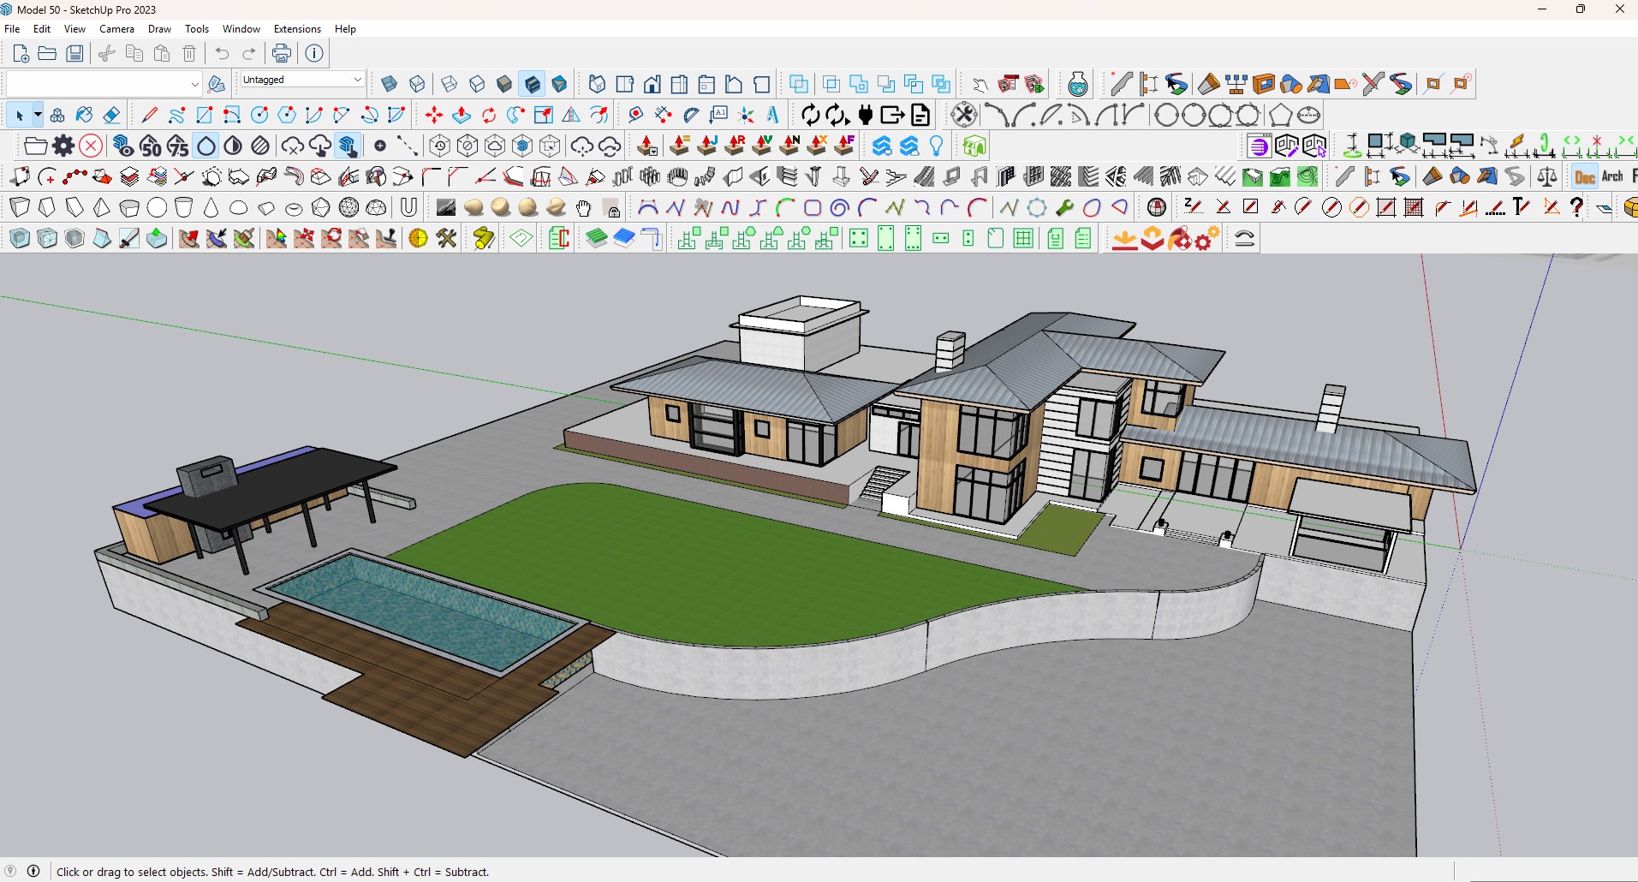
Task: Select the Eraser tool
Action: [111, 115]
